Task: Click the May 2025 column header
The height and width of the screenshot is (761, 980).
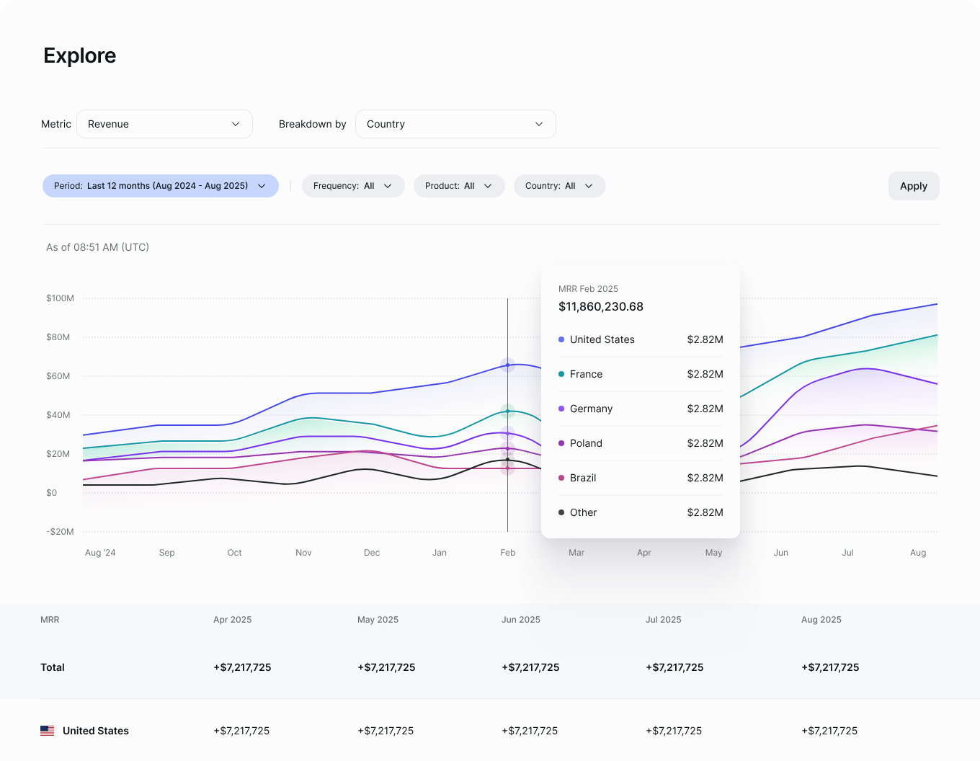Action: point(378,620)
